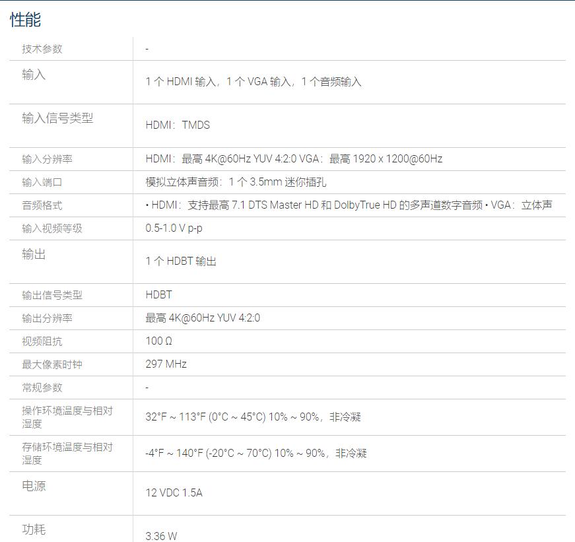575x542 pixels.
Task: Select the 3.36 W power consumption value
Action: (x=161, y=536)
